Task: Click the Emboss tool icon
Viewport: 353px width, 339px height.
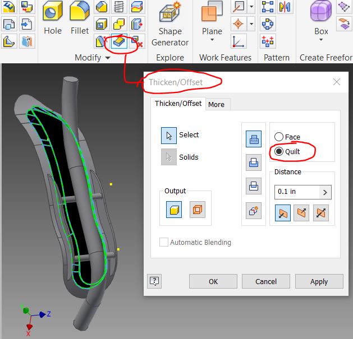Action: (x=9, y=7)
